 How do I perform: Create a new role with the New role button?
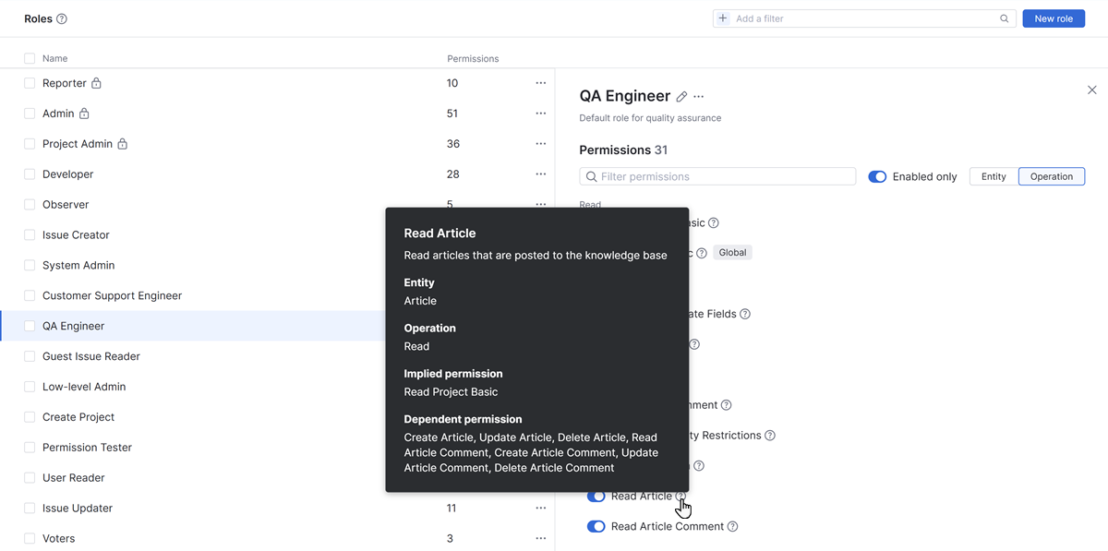click(1053, 18)
